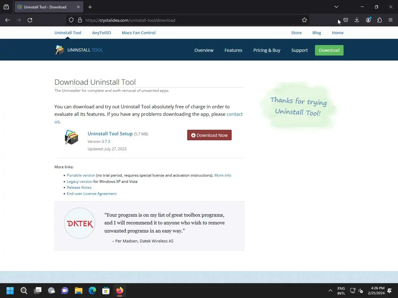Launch Microsoft Edge from taskbar
Viewport: 398px width, 298px height.
tap(92, 291)
